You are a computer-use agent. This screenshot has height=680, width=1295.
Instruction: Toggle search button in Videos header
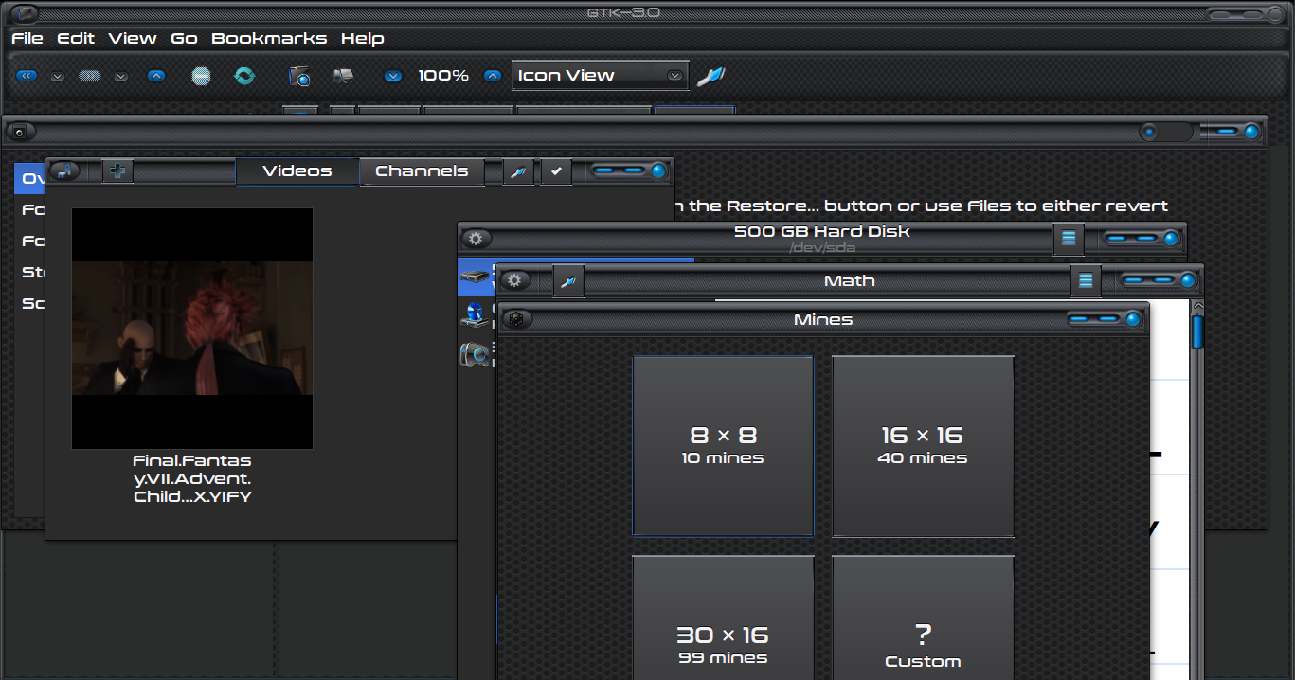[517, 171]
